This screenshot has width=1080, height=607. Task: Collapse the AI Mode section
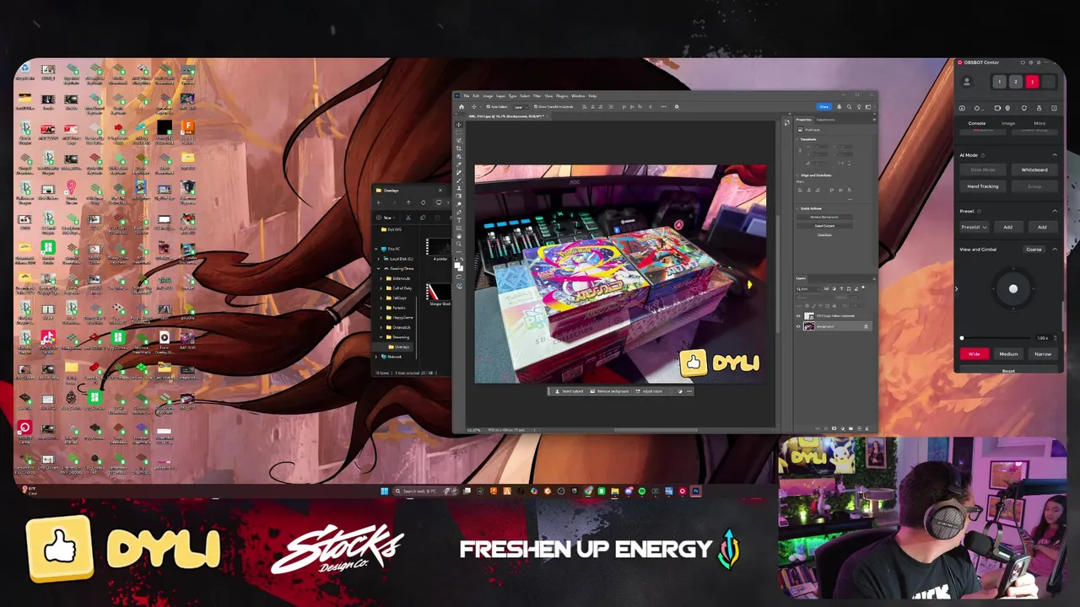click(x=1055, y=155)
